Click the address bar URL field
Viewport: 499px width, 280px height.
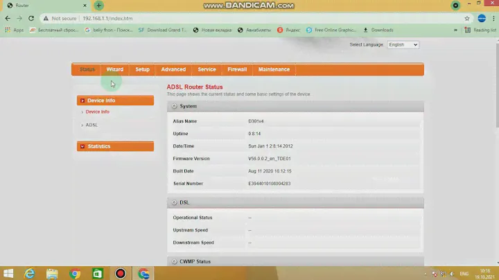(208, 18)
